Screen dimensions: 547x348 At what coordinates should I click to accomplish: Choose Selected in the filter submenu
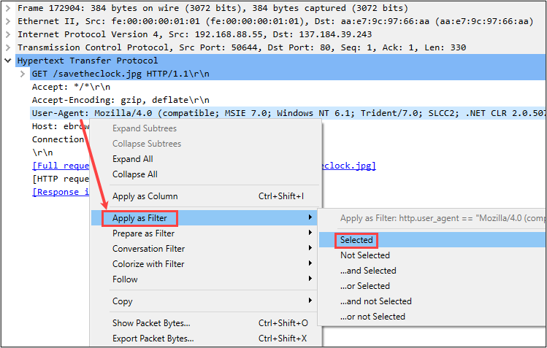(356, 240)
